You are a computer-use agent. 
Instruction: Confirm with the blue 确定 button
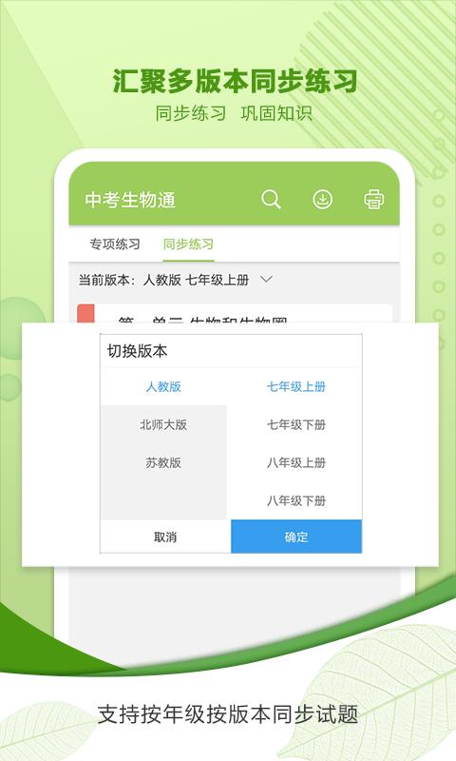tap(296, 537)
